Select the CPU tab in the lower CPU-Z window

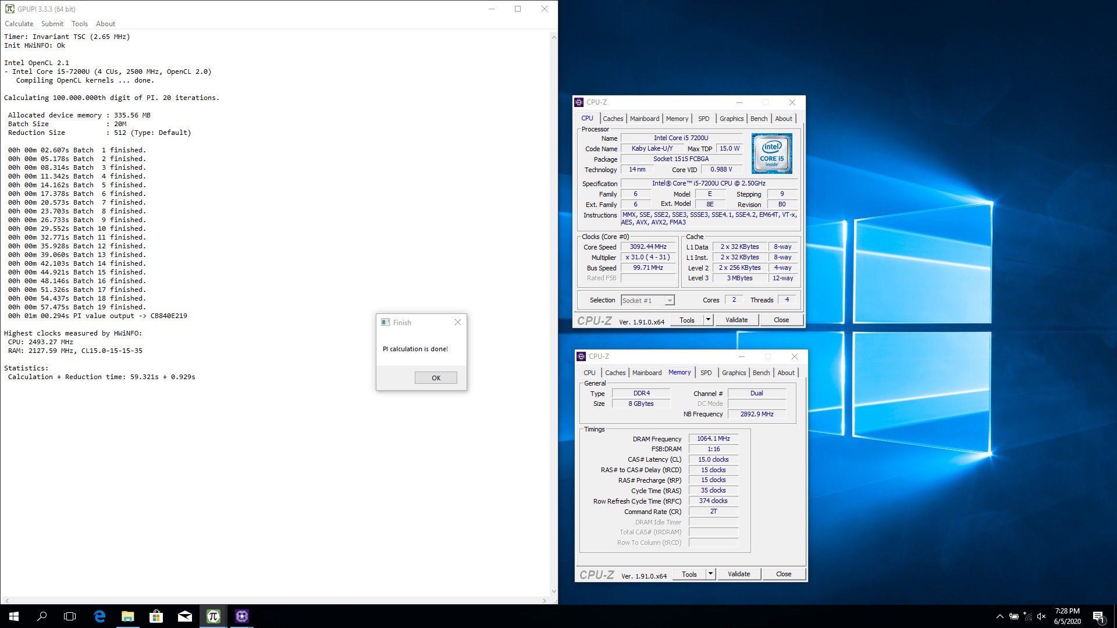tap(589, 373)
